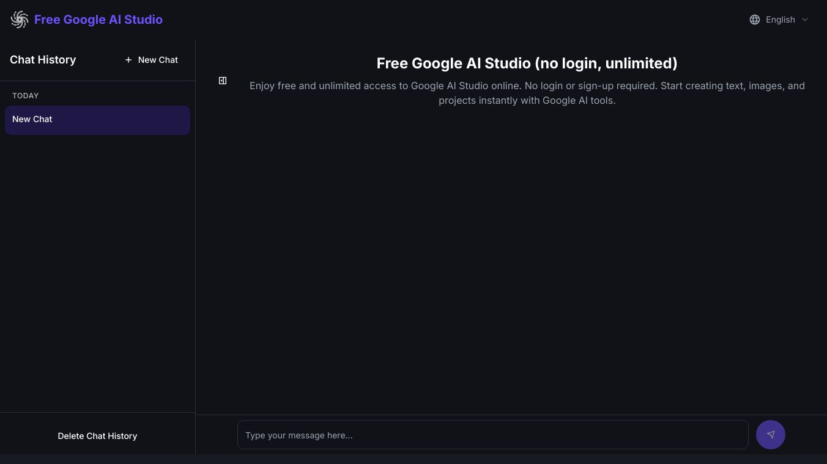827x464 pixels.
Task: Select the New Chat conversation under Today
Action: tap(97, 120)
